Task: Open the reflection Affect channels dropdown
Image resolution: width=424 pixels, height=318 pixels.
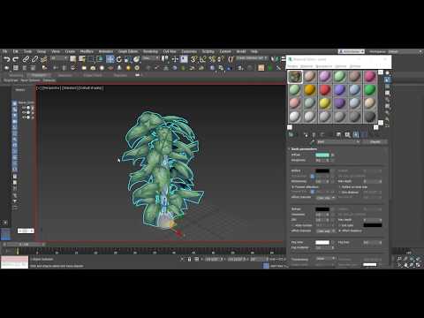Action: tap(326, 198)
